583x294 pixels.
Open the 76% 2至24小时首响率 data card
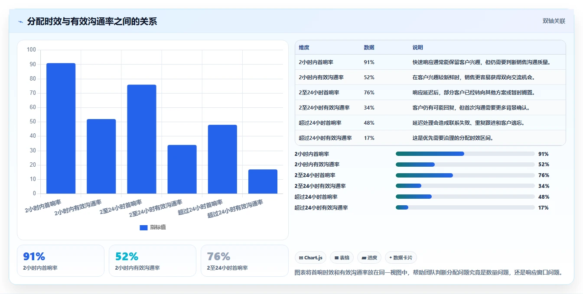(244, 261)
